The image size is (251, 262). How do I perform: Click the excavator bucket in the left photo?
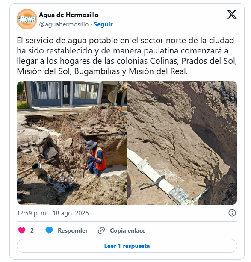(113, 96)
